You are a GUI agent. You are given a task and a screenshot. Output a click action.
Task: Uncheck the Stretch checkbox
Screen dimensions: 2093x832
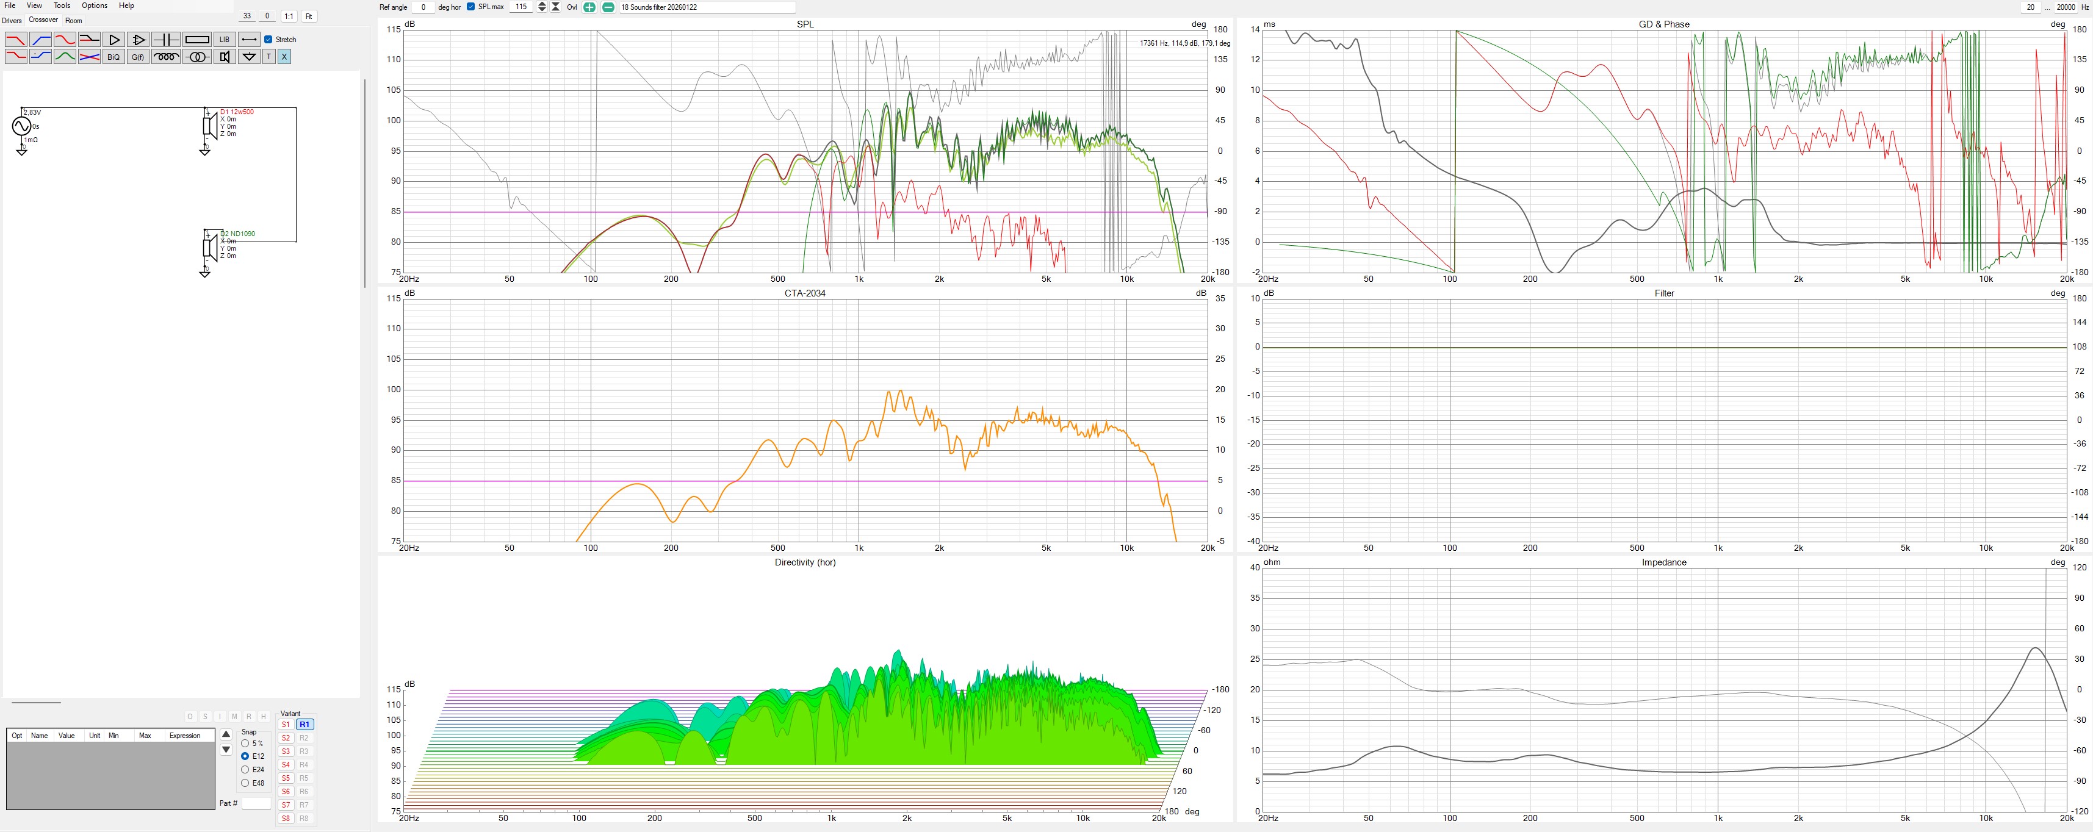pos(269,40)
